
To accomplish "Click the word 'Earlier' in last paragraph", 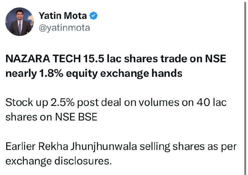I will (x=20, y=147).
